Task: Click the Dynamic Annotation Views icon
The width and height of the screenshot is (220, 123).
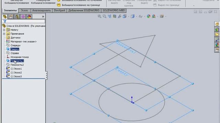Action: [119, 16]
